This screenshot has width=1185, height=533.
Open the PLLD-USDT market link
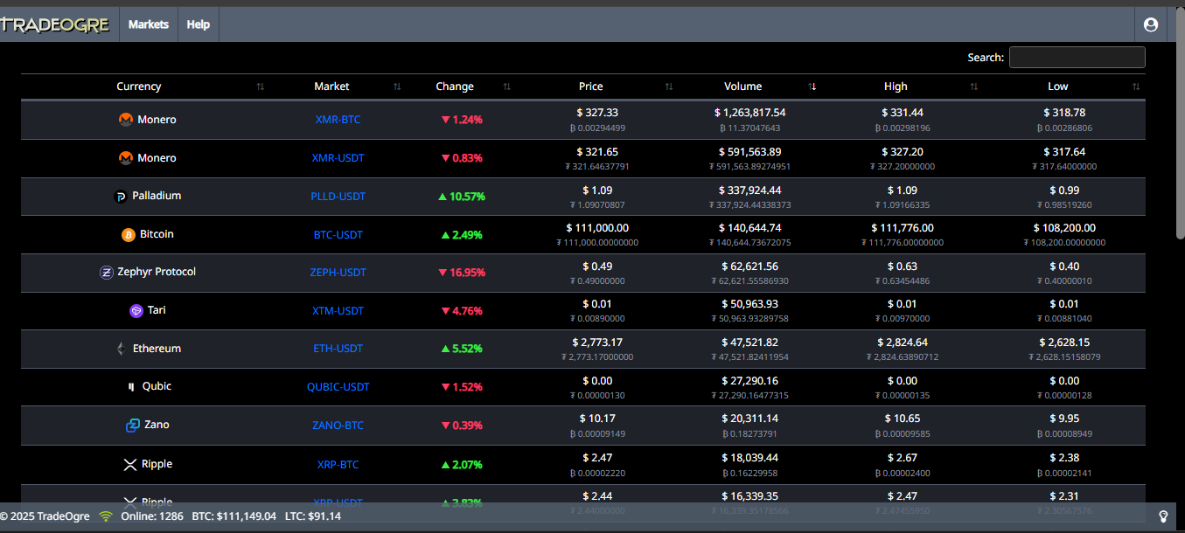[x=338, y=197]
